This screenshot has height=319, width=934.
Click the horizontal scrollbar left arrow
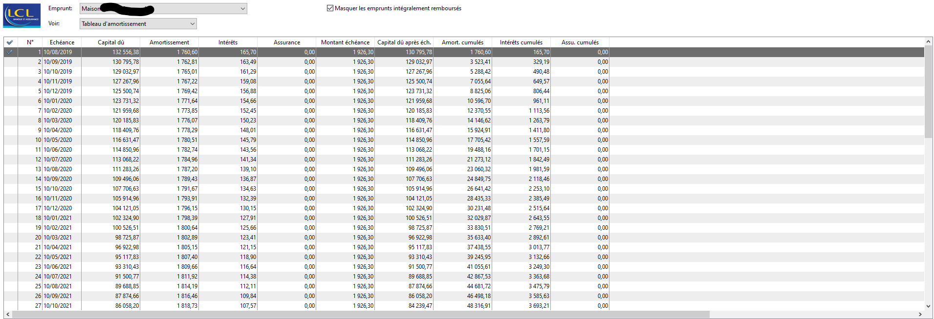(x=8, y=315)
